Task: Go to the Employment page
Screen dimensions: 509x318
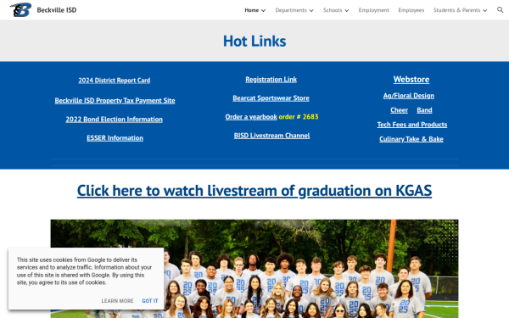Action: coord(373,10)
